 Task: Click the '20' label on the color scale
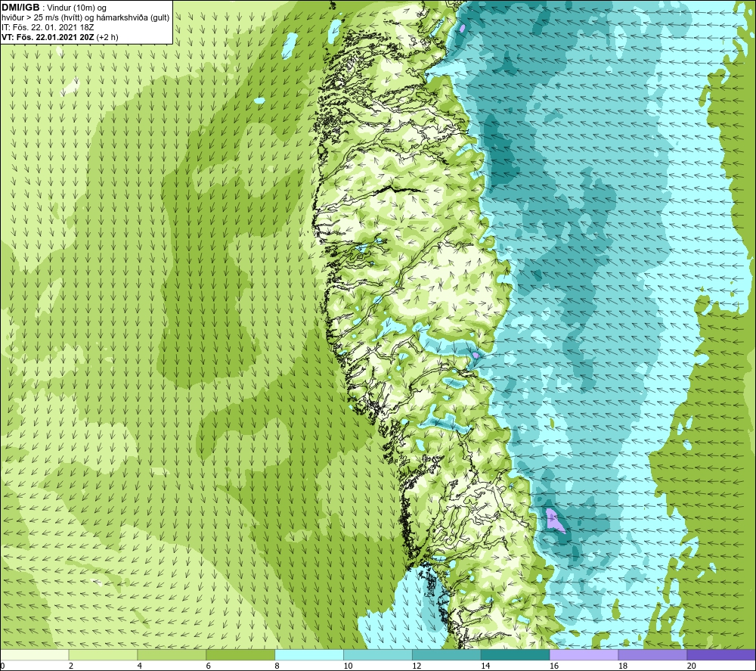tap(692, 666)
